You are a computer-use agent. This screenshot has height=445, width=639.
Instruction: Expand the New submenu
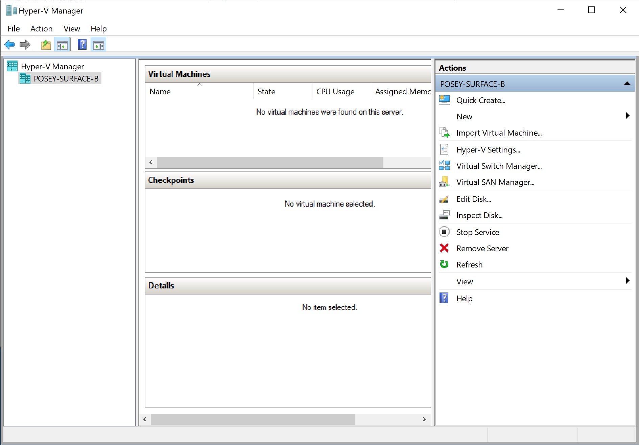click(465, 116)
